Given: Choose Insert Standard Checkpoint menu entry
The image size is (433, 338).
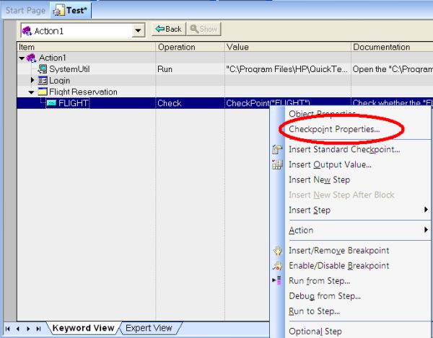Looking at the screenshot, I should point(344,149).
